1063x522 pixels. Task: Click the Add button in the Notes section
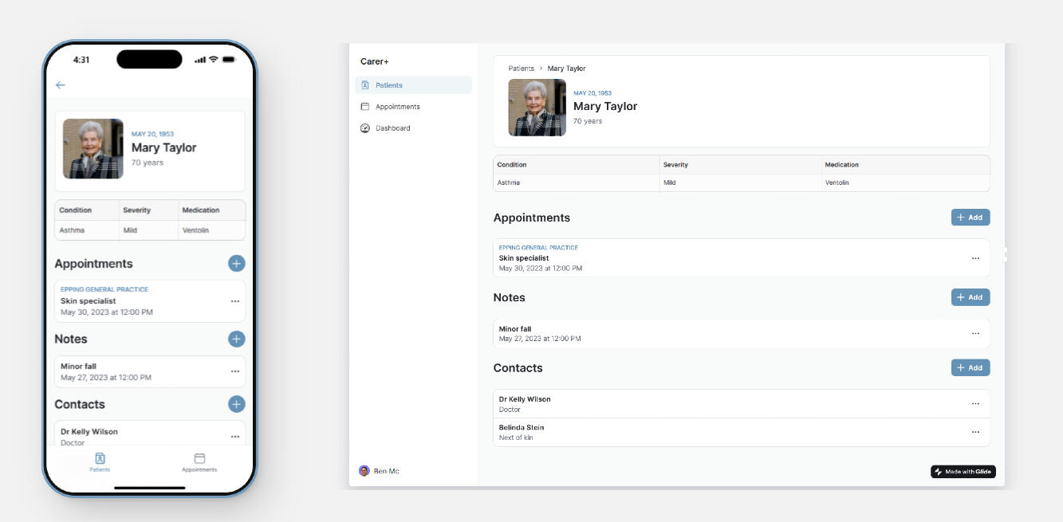coord(970,296)
